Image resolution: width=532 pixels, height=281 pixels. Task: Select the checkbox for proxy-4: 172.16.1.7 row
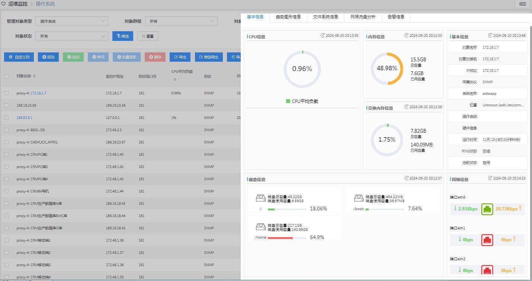(6, 93)
